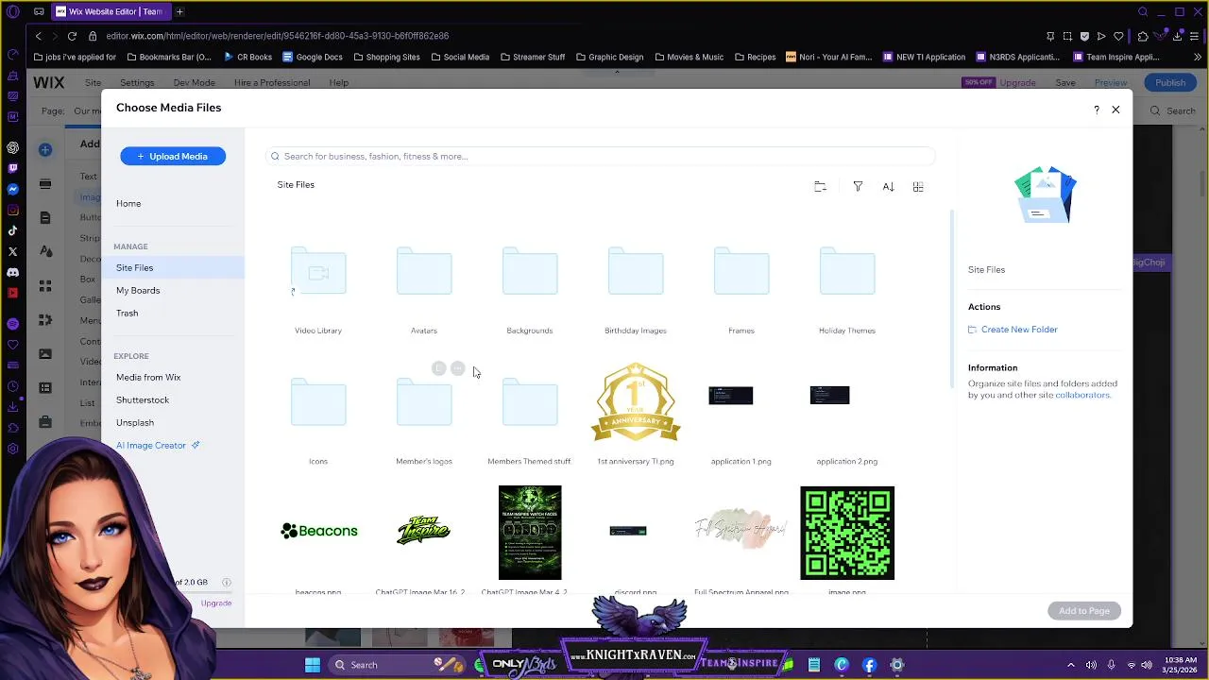This screenshot has height=680, width=1209.
Task: Click the Add to Page button
Action: [x=1084, y=611]
